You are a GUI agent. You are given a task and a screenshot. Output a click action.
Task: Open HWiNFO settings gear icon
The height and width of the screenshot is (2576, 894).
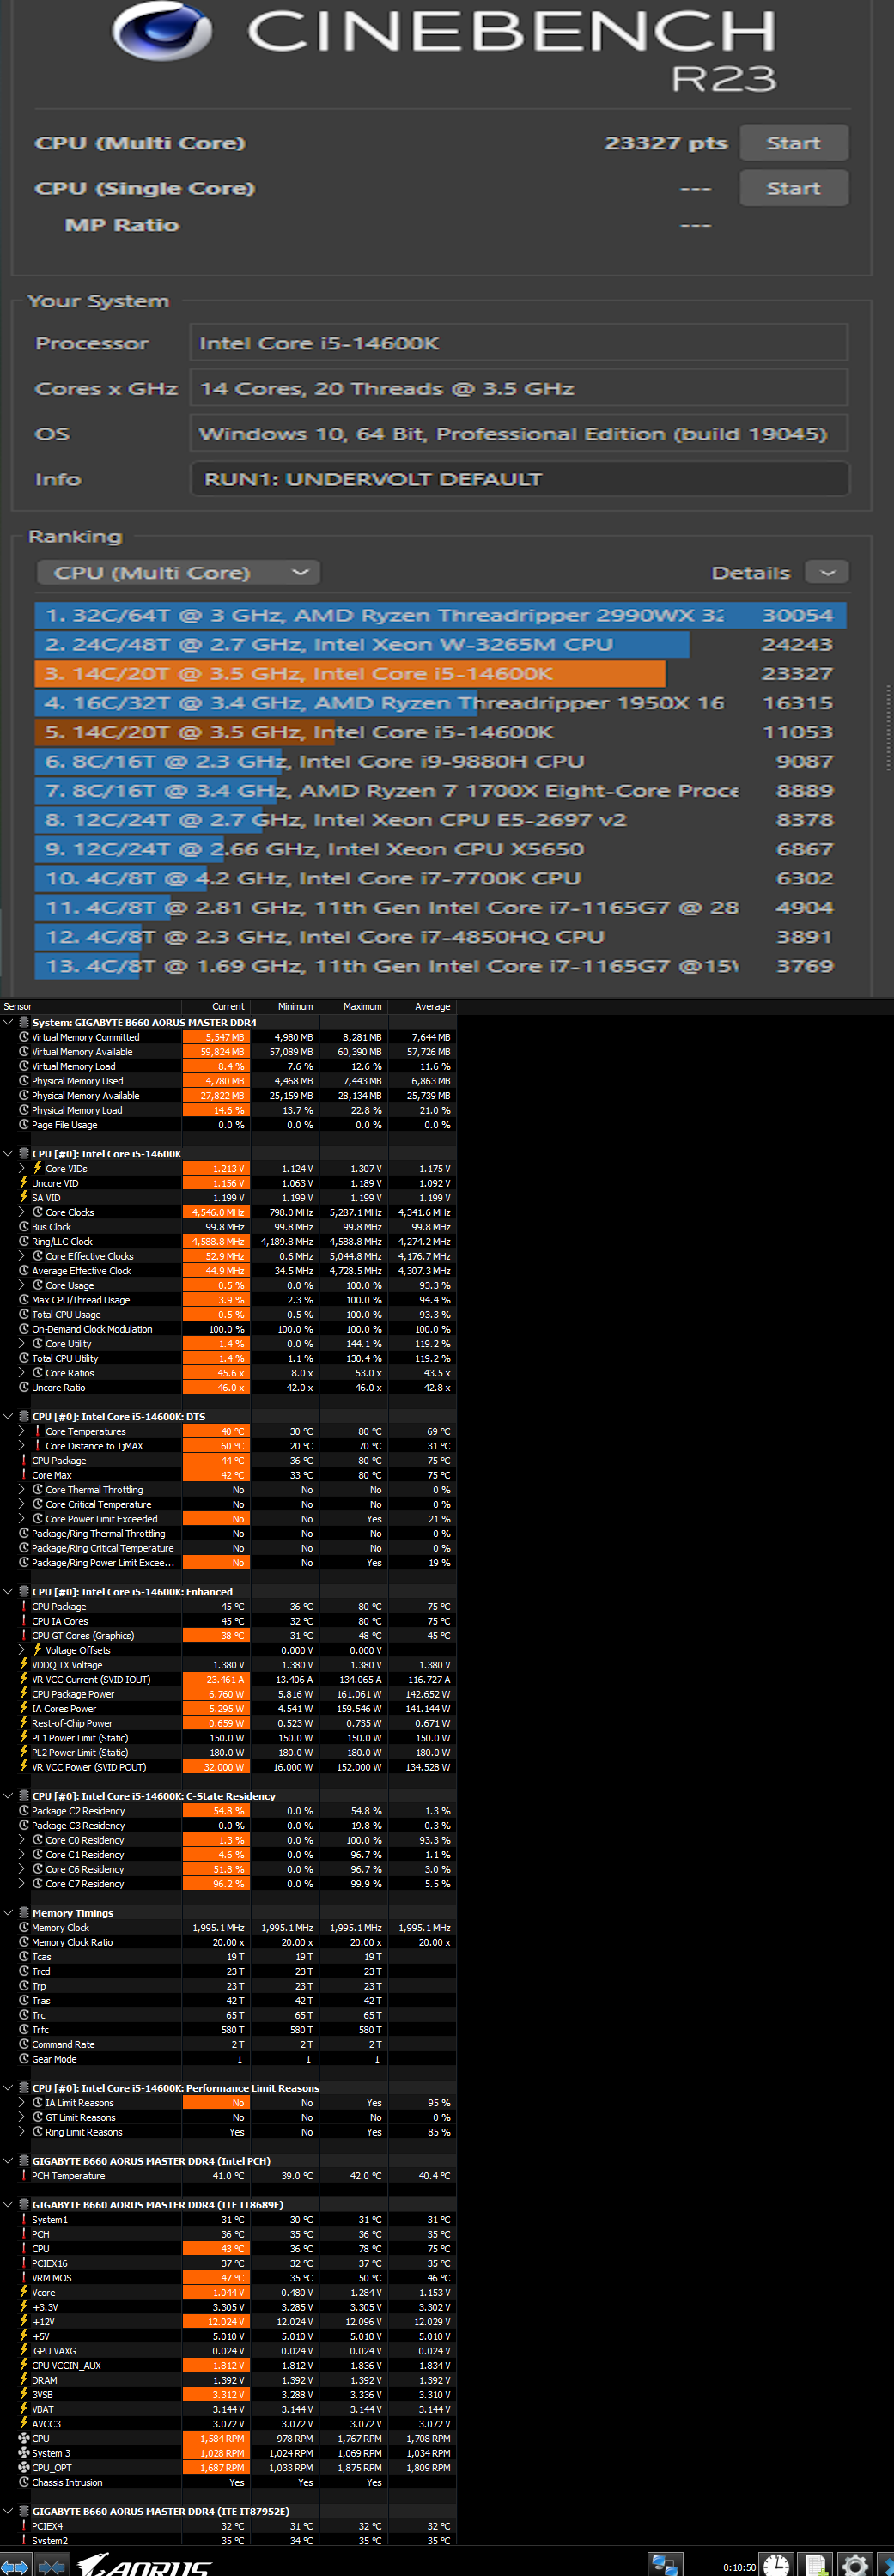click(x=855, y=2564)
